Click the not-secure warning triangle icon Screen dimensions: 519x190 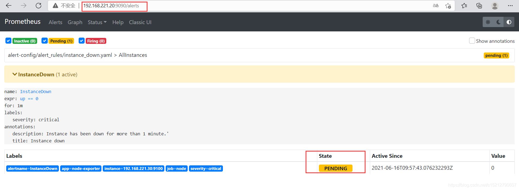click(x=55, y=6)
